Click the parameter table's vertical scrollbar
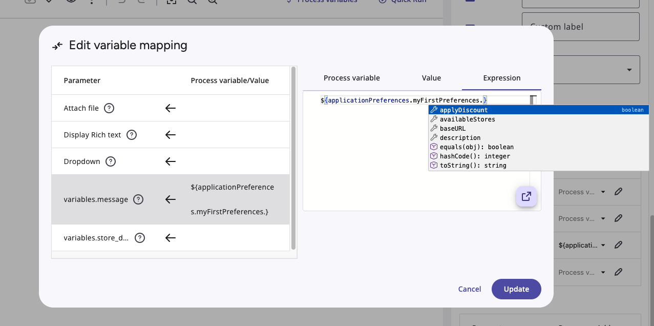The image size is (654, 326). (x=293, y=158)
